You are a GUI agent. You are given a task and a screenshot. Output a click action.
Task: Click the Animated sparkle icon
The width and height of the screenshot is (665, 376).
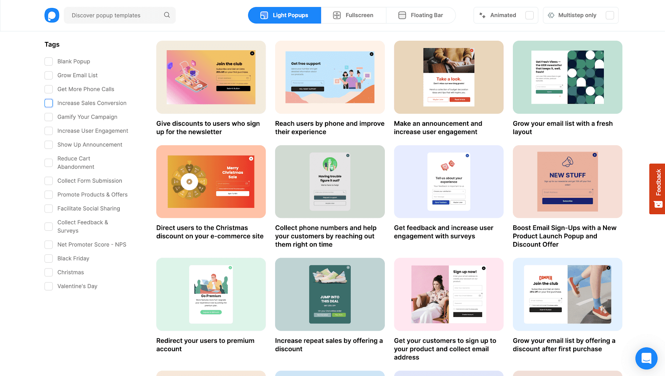[483, 15]
